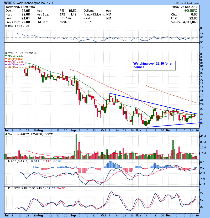
Task: Click the Annual Dividend label
Action: (x=94, y=14)
